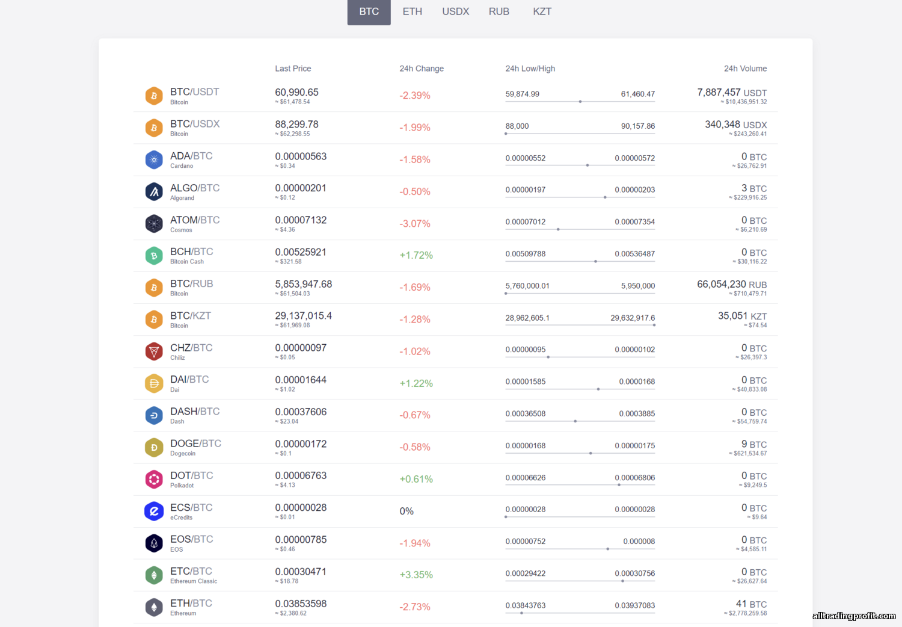Open the BTC/USDT trading pair
The width and height of the screenshot is (902, 627).
(x=194, y=92)
